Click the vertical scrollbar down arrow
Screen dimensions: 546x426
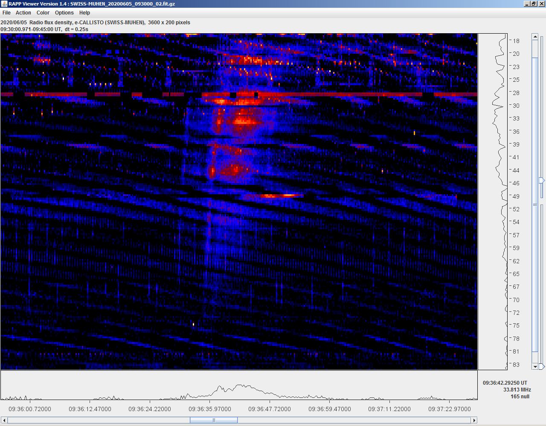click(x=535, y=366)
